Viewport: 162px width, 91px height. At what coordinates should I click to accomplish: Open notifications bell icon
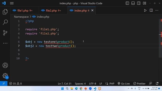(x=157, y=83)
